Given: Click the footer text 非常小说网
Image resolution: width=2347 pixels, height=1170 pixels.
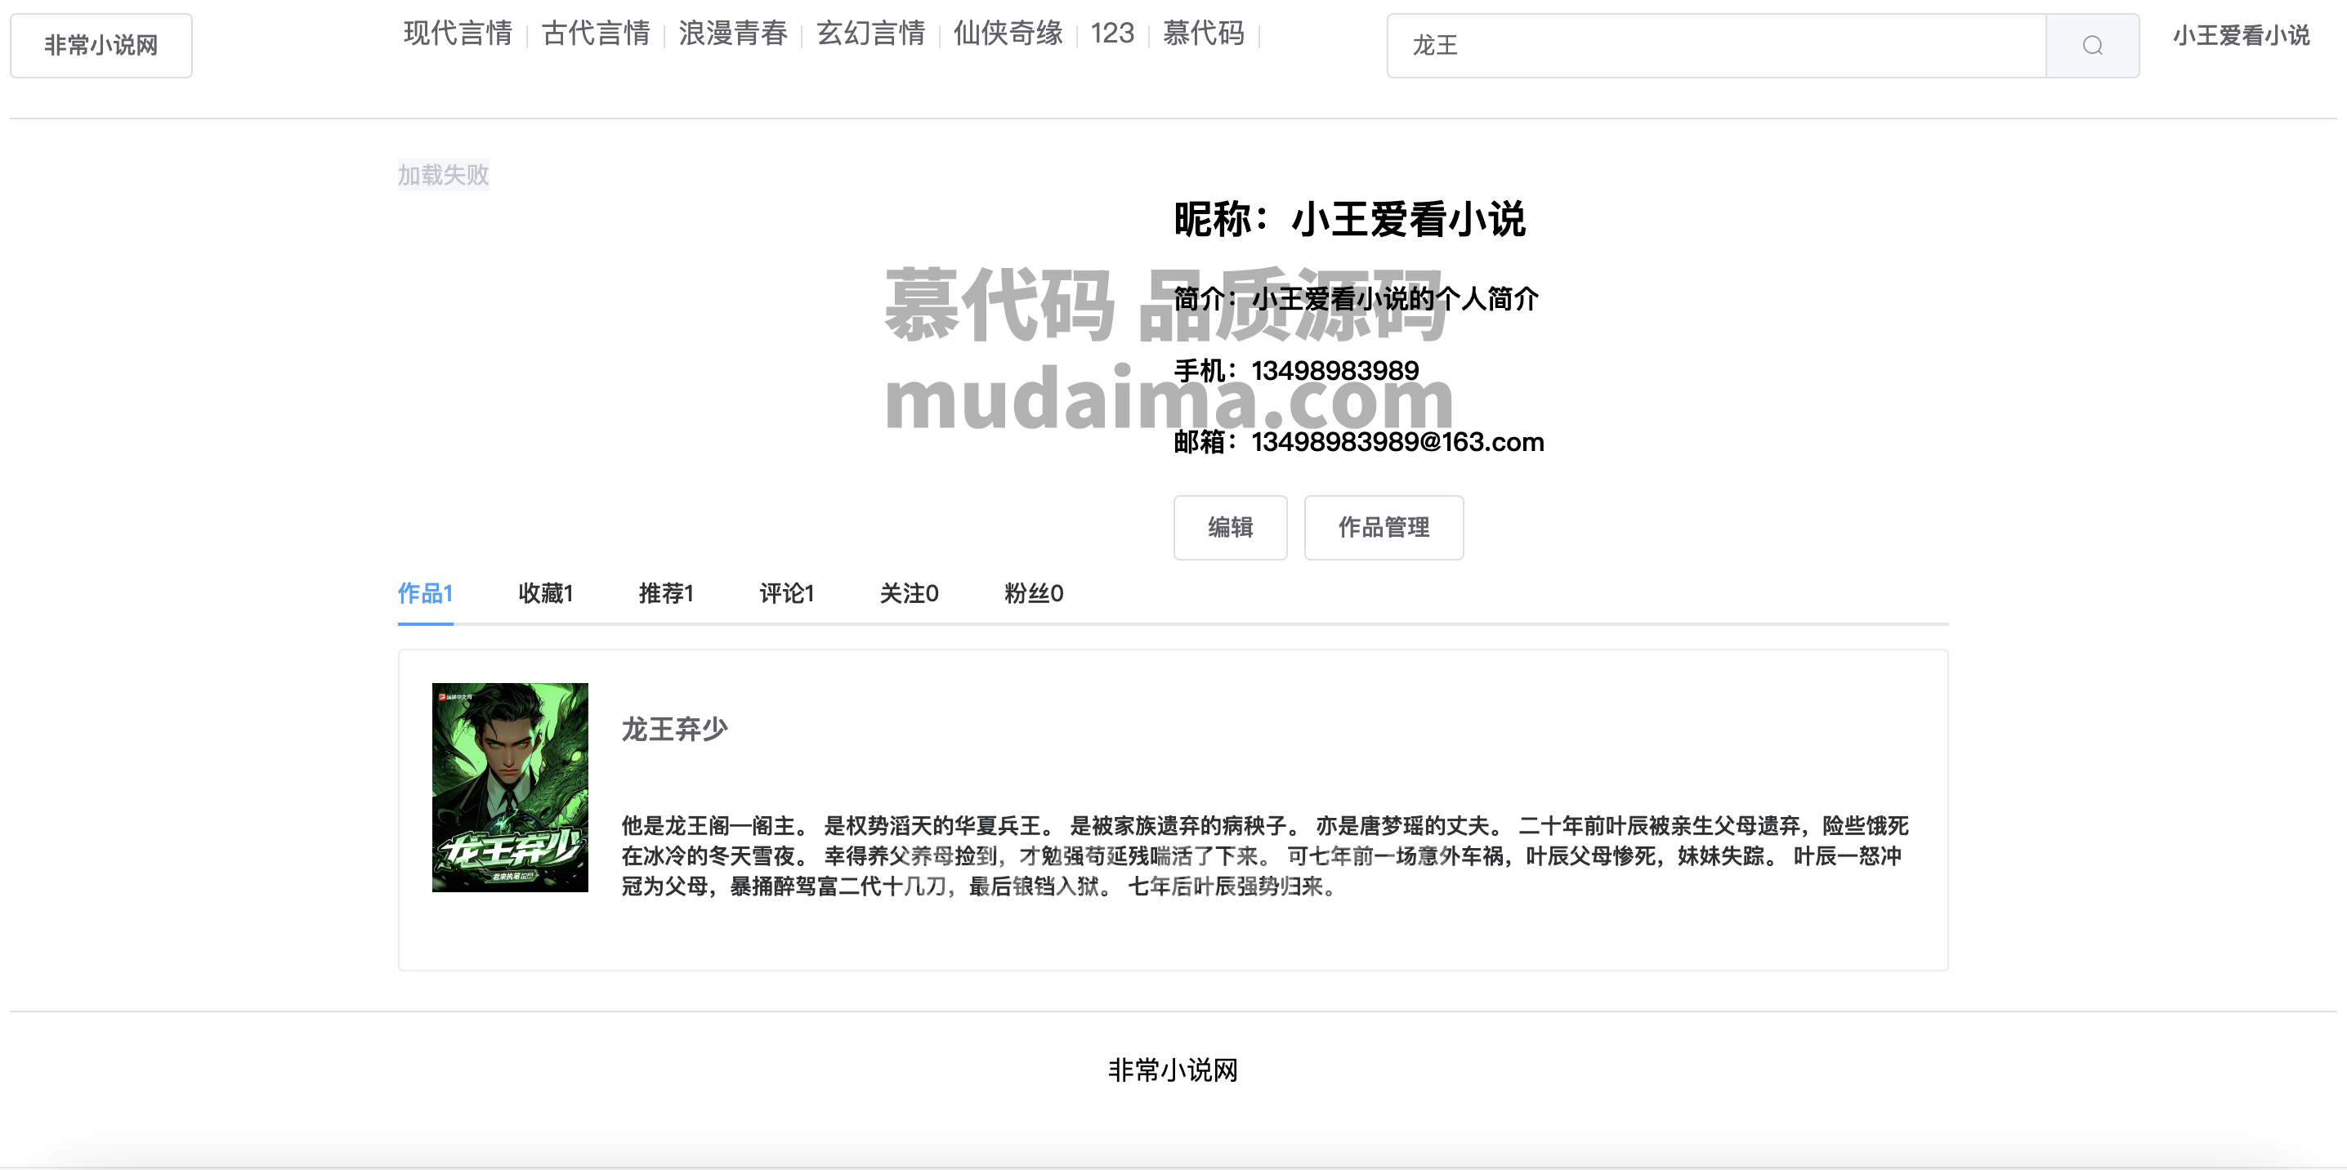Looking at the screenshot, I should [1173, 1070].
